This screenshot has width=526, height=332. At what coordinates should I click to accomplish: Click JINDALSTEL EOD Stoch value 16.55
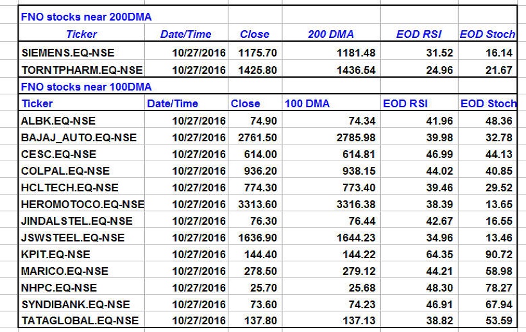pyautogui.click(x=498, y=221)
